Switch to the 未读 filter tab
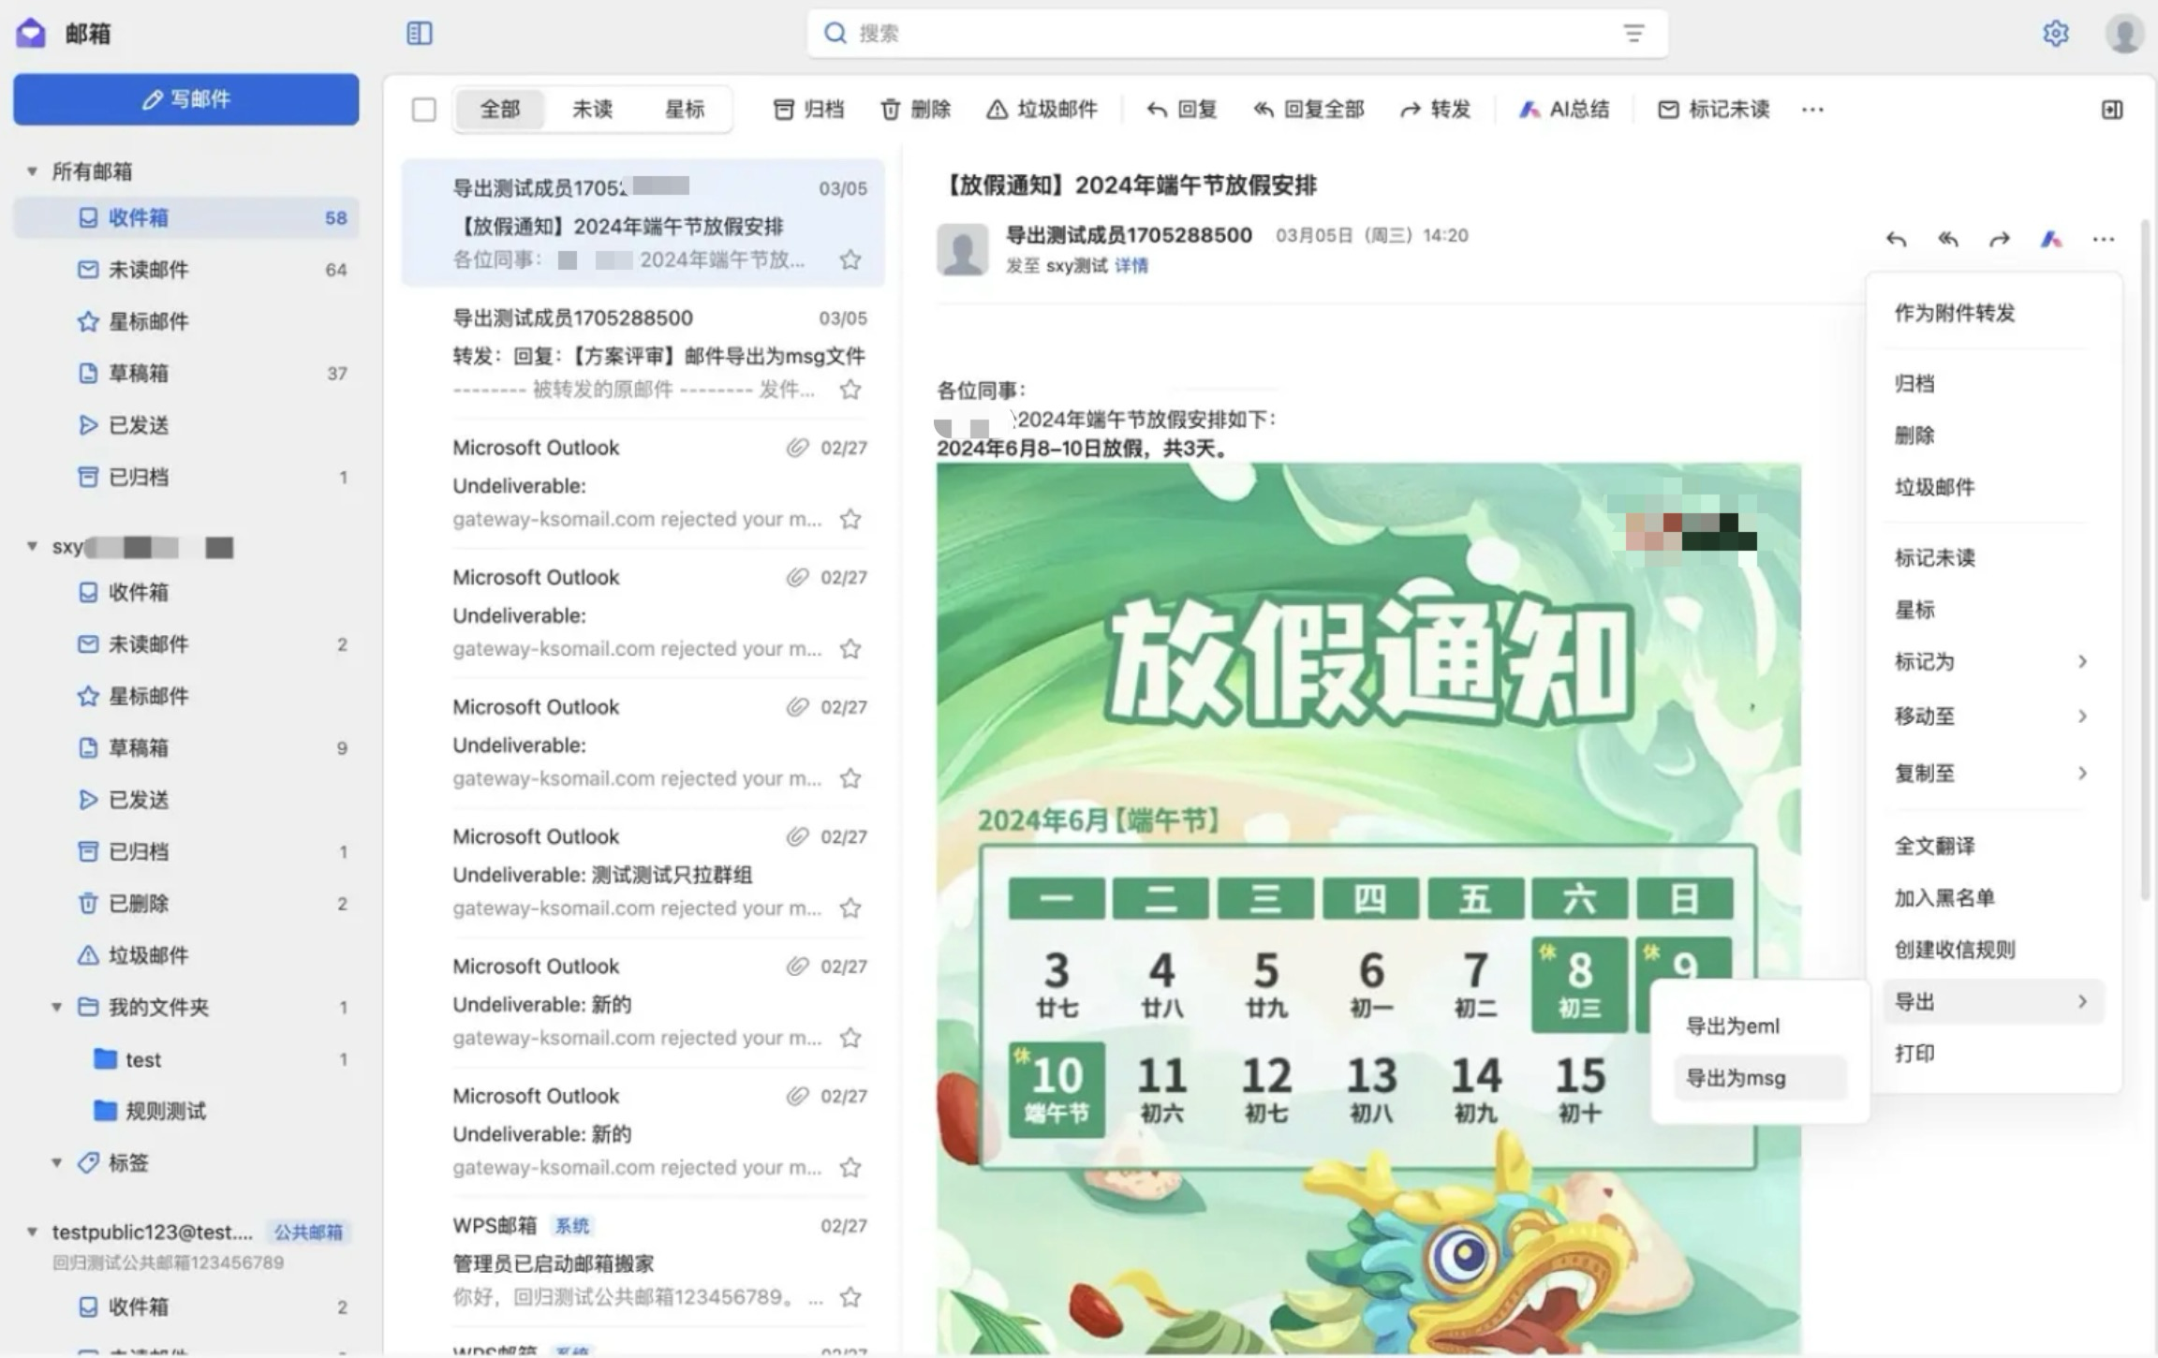The height and width of the screenshot is (1358, 2158). [592, 110]
